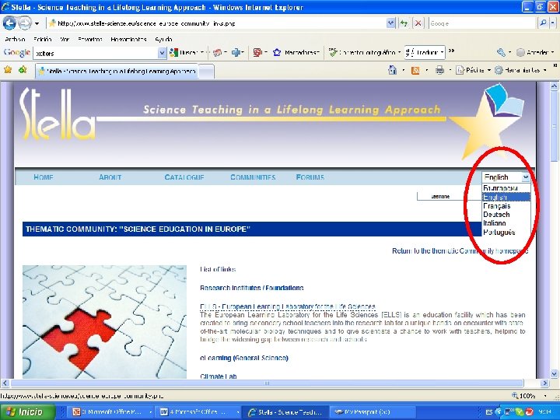Viewport: 560px width, 420px height.
Task: Expand the Google toolbar search suggestions dropdown
Action: coord(162,53)
